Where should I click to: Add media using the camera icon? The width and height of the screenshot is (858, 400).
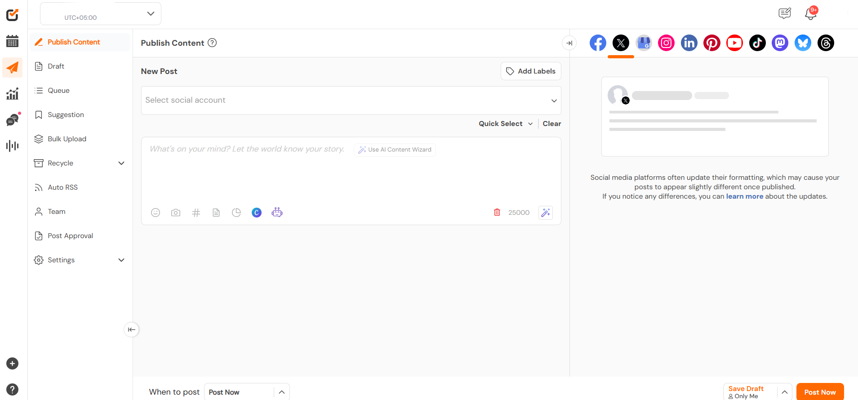[x=176, y=213]
